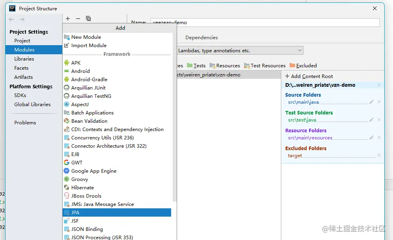
Task: Switch to the Dependencies tab
Action: [202, 38]
